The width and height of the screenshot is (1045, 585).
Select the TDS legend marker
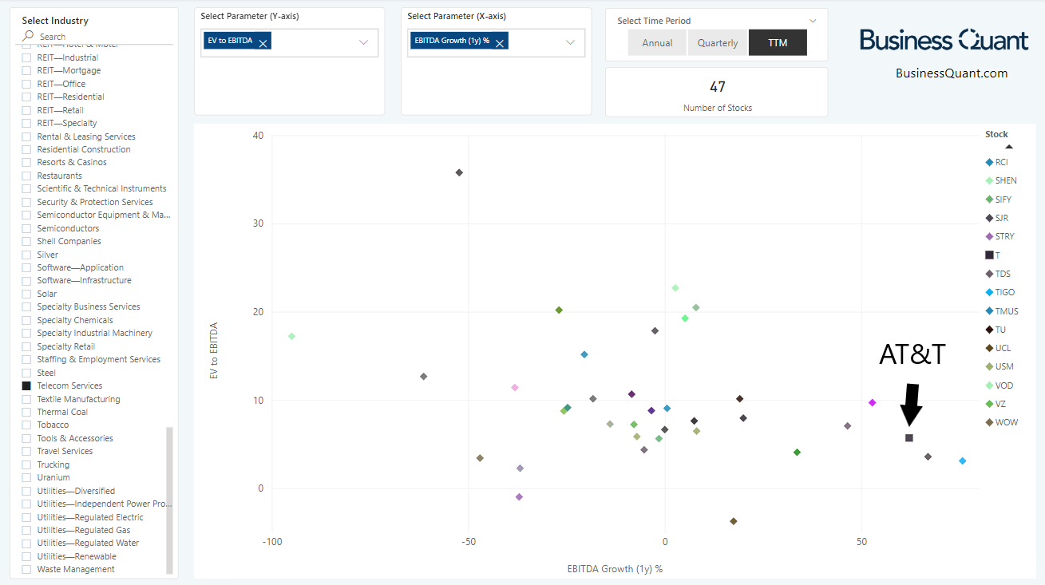[x=989, y=274]
